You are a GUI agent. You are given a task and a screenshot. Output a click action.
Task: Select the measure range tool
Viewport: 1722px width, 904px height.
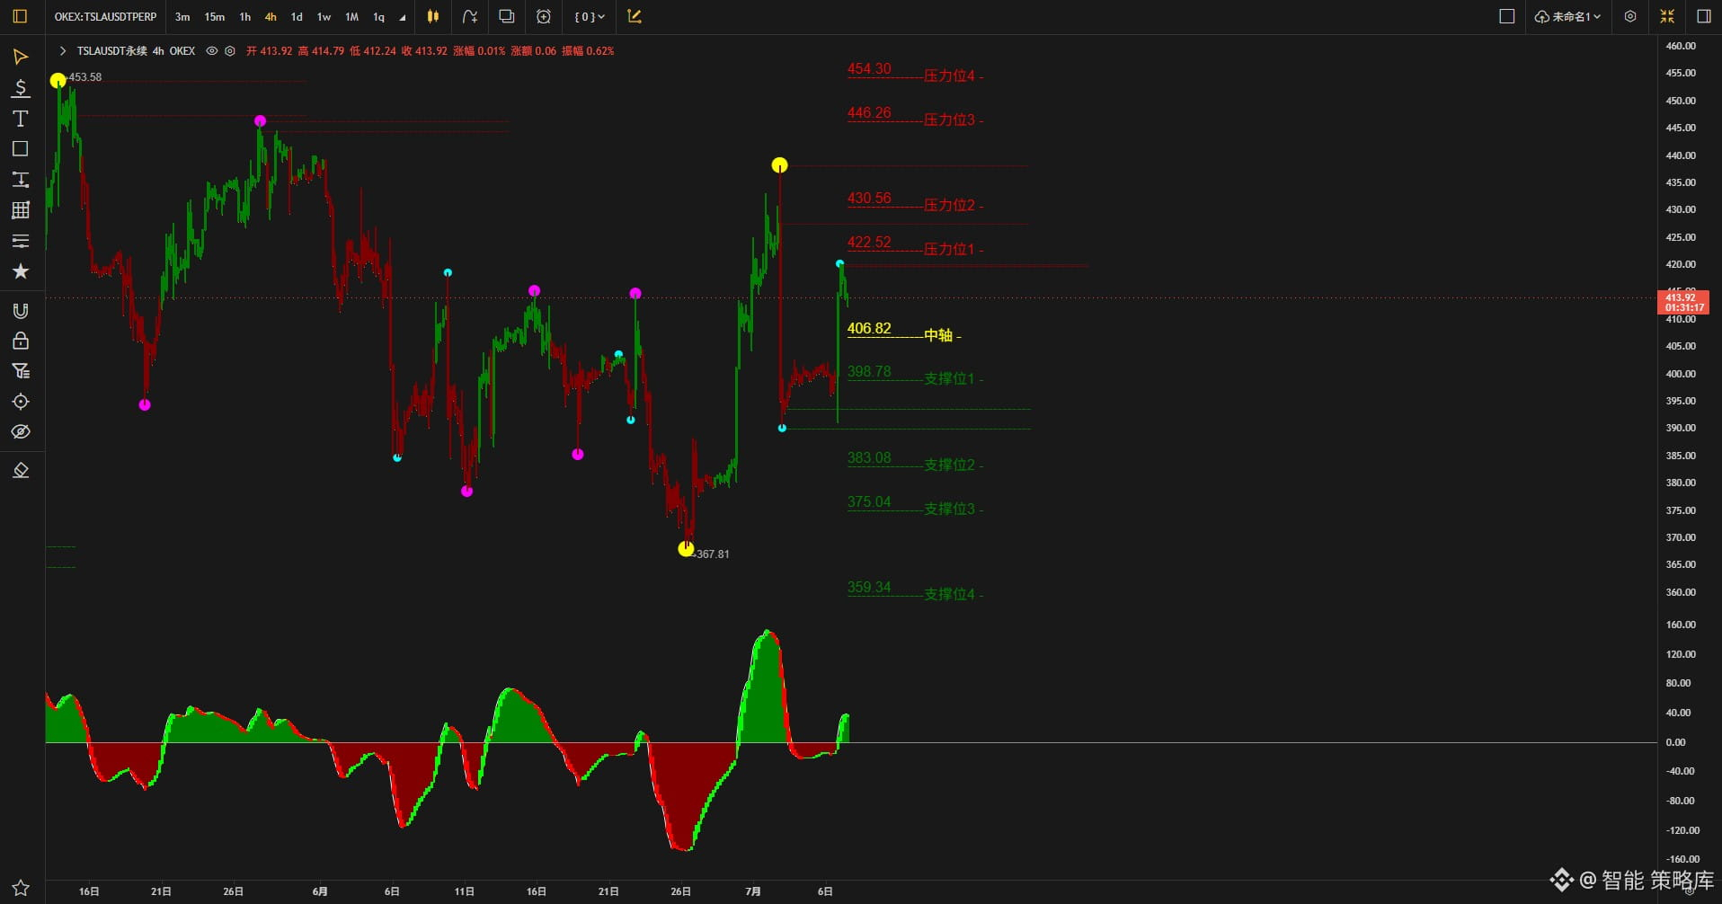tap(21, 180)
